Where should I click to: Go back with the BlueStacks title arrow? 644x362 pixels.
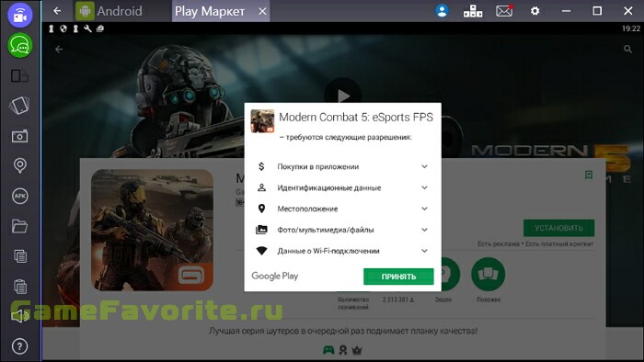coord(57,11)
